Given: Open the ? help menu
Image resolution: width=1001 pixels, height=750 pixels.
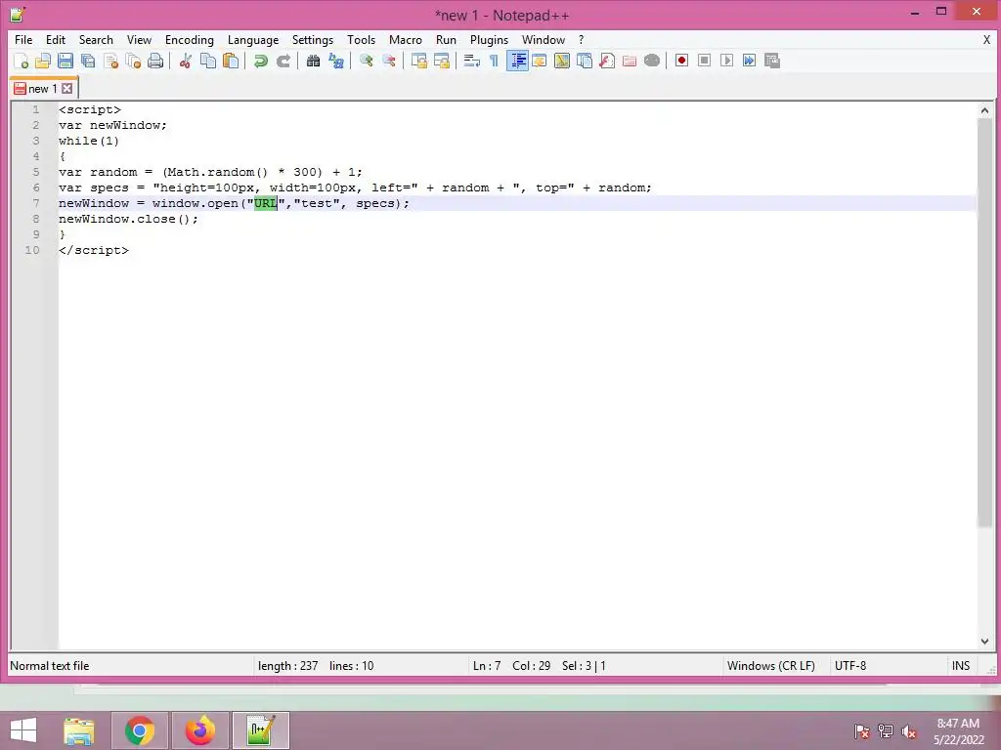Looking at the screenshot, I should point(581,39).
